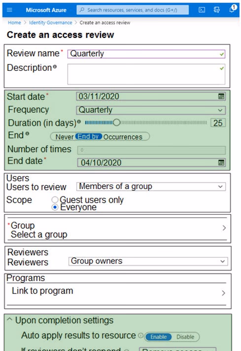The image size is (241, 351).
Task: Expand the Frequency dropdown
Action: pos(151,110)
